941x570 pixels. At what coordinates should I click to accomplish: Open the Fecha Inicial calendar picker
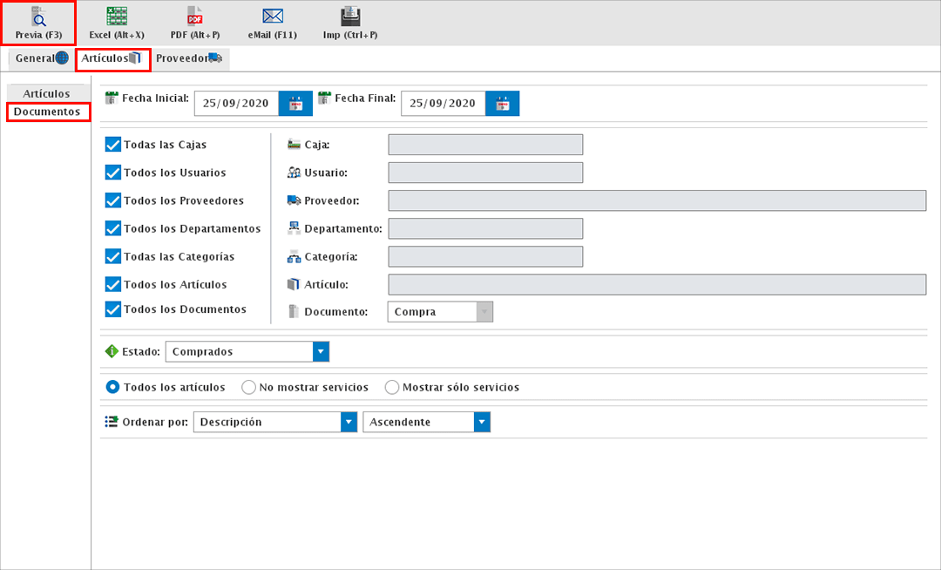click(x=295, y=103)
